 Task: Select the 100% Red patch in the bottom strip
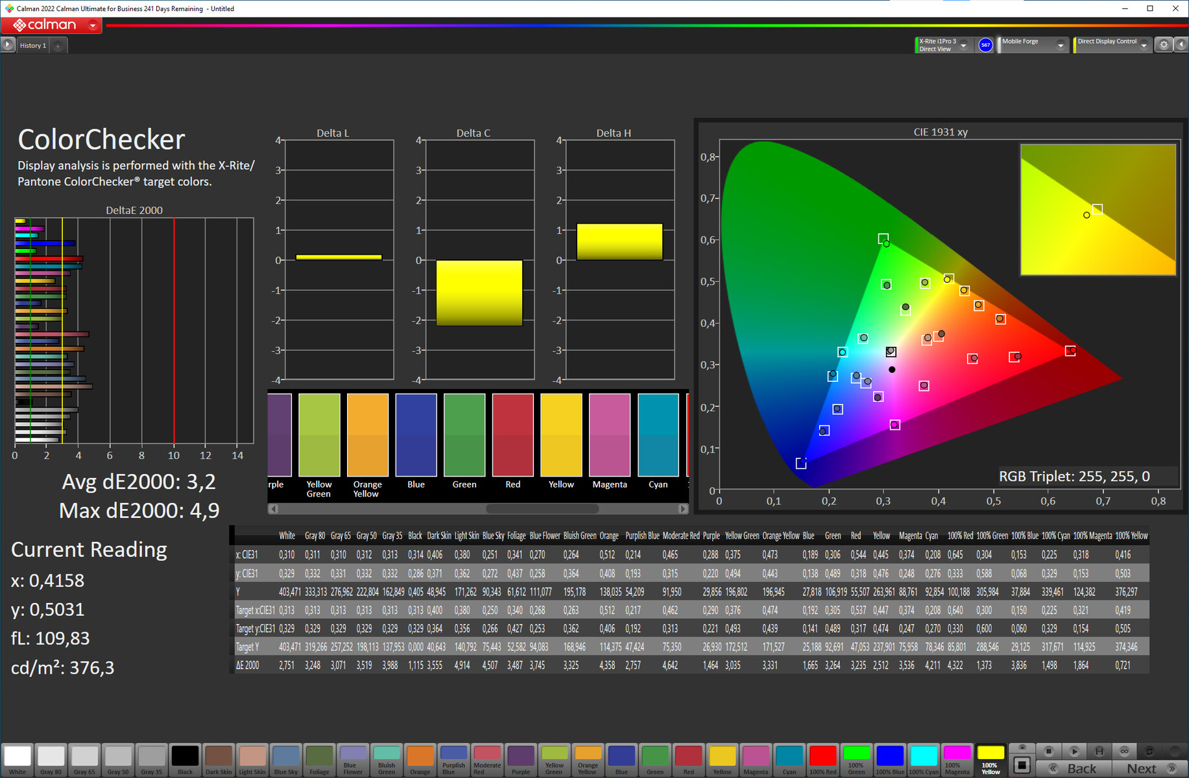[823, 759]
